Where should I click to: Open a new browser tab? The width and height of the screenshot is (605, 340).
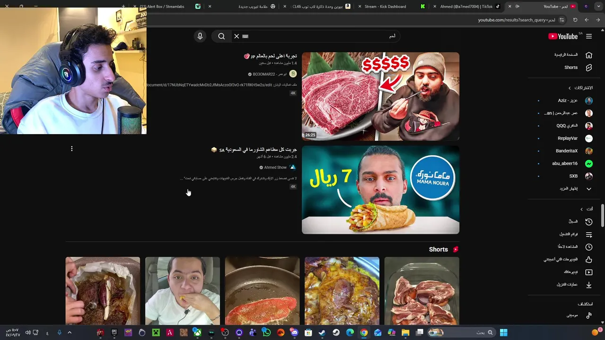(x=123, y=7)
